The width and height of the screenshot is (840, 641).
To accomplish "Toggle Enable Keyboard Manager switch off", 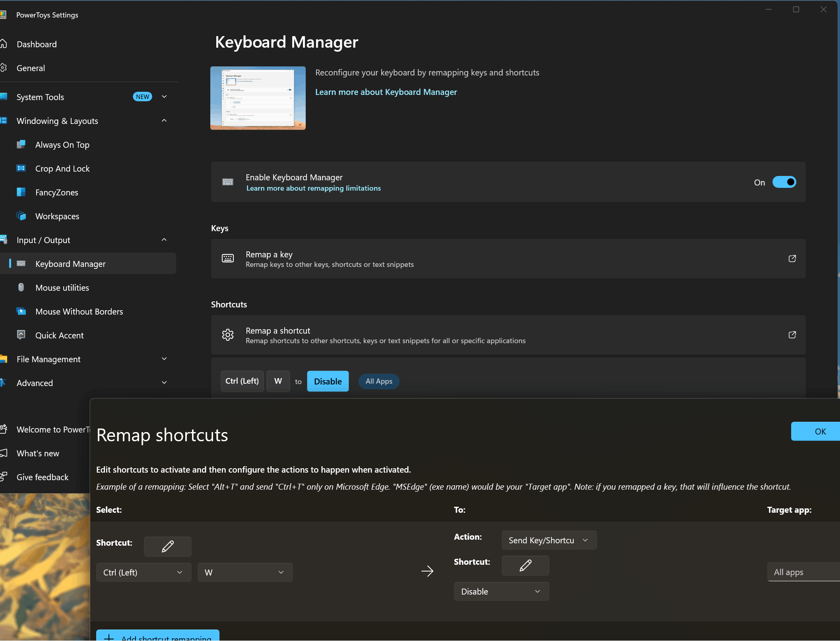I will [784, 182].
